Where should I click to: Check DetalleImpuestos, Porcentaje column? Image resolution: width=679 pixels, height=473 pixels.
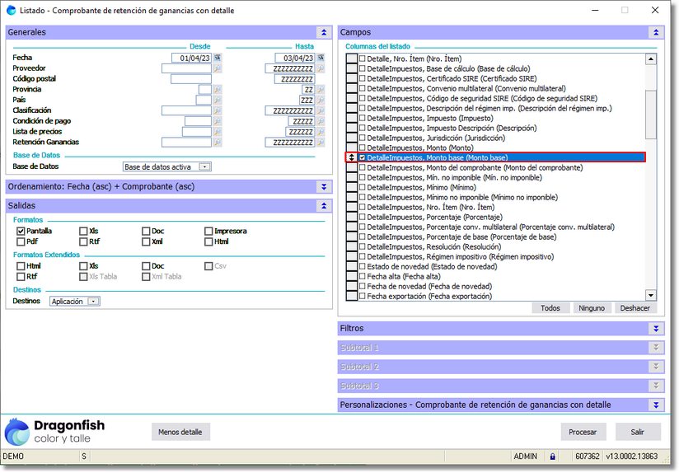(363, 217)
